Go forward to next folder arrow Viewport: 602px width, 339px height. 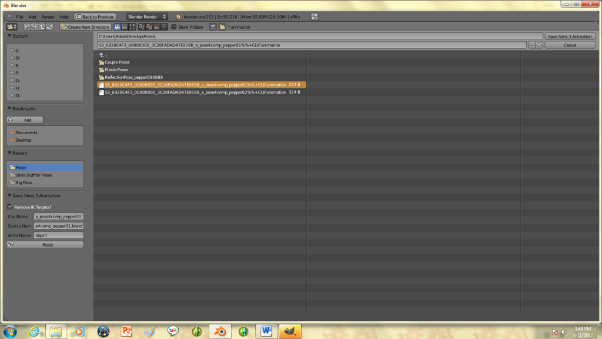34,27
